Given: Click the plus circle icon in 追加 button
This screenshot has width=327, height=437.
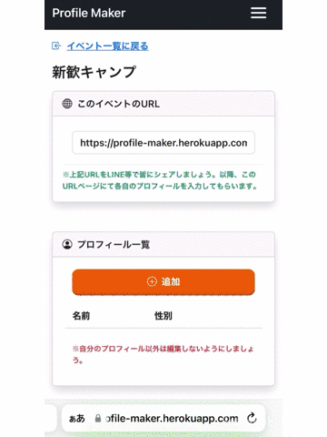Looking at the screenshot, I should (152, 281).
